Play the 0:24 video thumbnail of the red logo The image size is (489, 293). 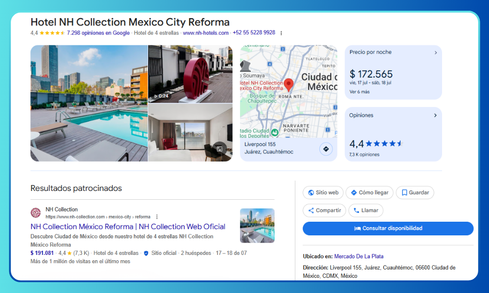click(190, 74)
